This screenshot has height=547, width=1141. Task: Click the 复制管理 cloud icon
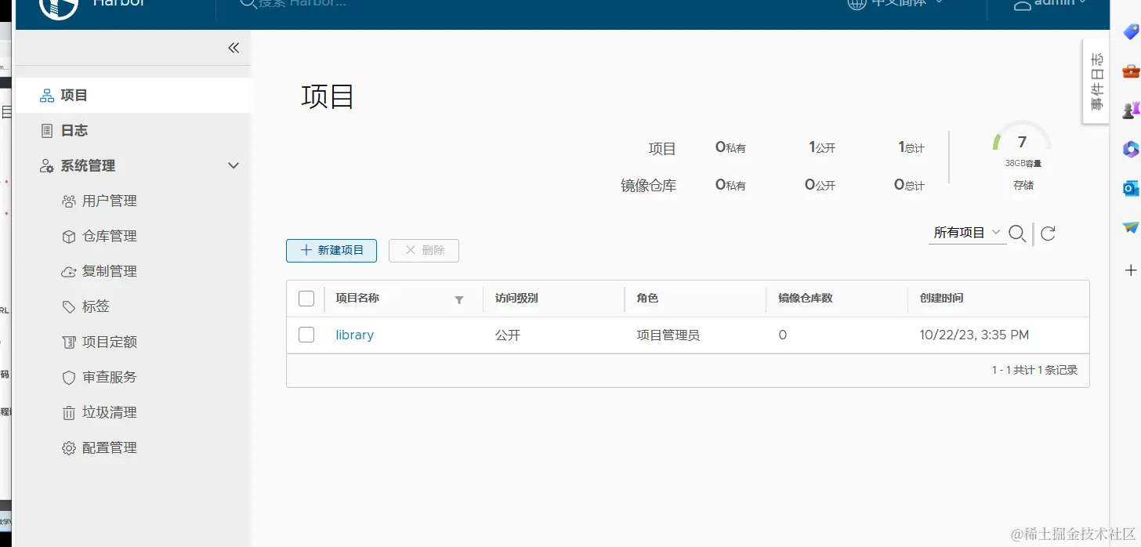tap(69, 272)
